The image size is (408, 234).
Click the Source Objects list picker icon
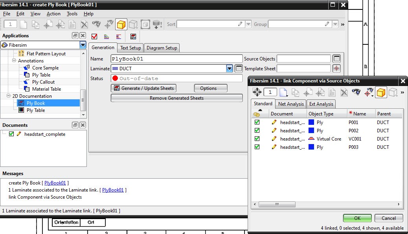[x=336, y=59]
